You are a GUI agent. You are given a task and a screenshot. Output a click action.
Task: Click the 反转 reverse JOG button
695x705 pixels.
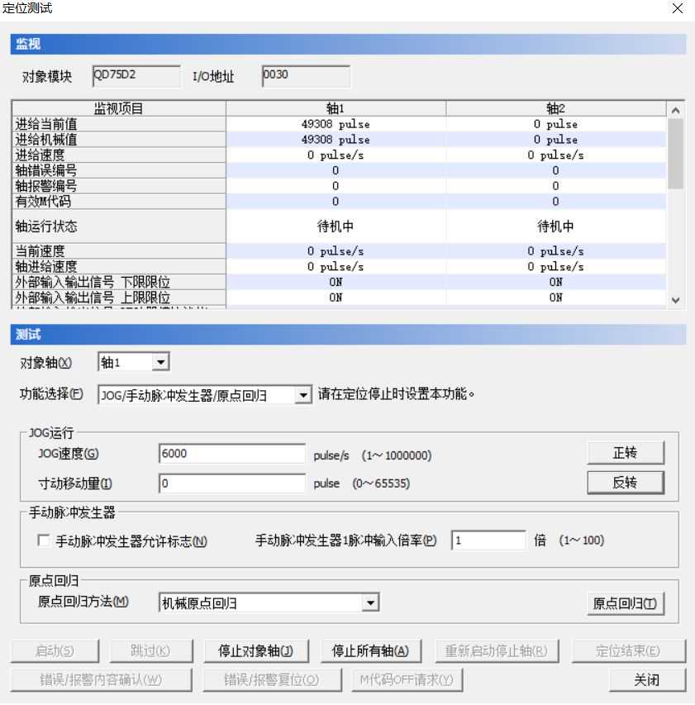(626, 483)
